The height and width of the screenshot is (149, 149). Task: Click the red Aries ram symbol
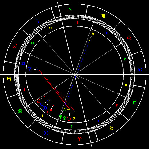[79, 139]
